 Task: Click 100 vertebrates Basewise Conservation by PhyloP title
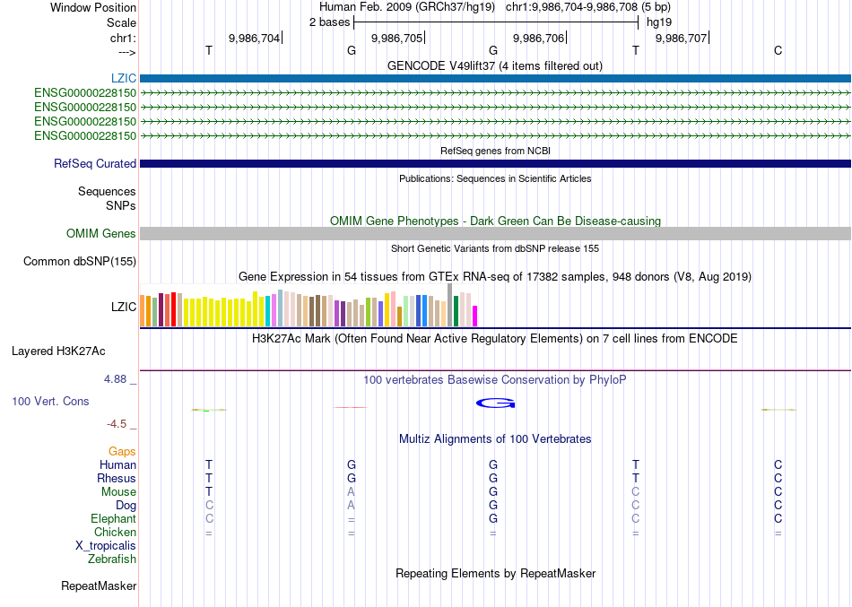point(495,380)
